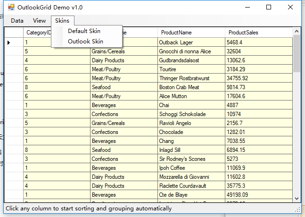Select the Raclette Courdavault cell
305x217 pixels.
[x=191, y=185]
